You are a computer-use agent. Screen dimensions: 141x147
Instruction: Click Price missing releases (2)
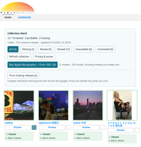coord(23,75)
